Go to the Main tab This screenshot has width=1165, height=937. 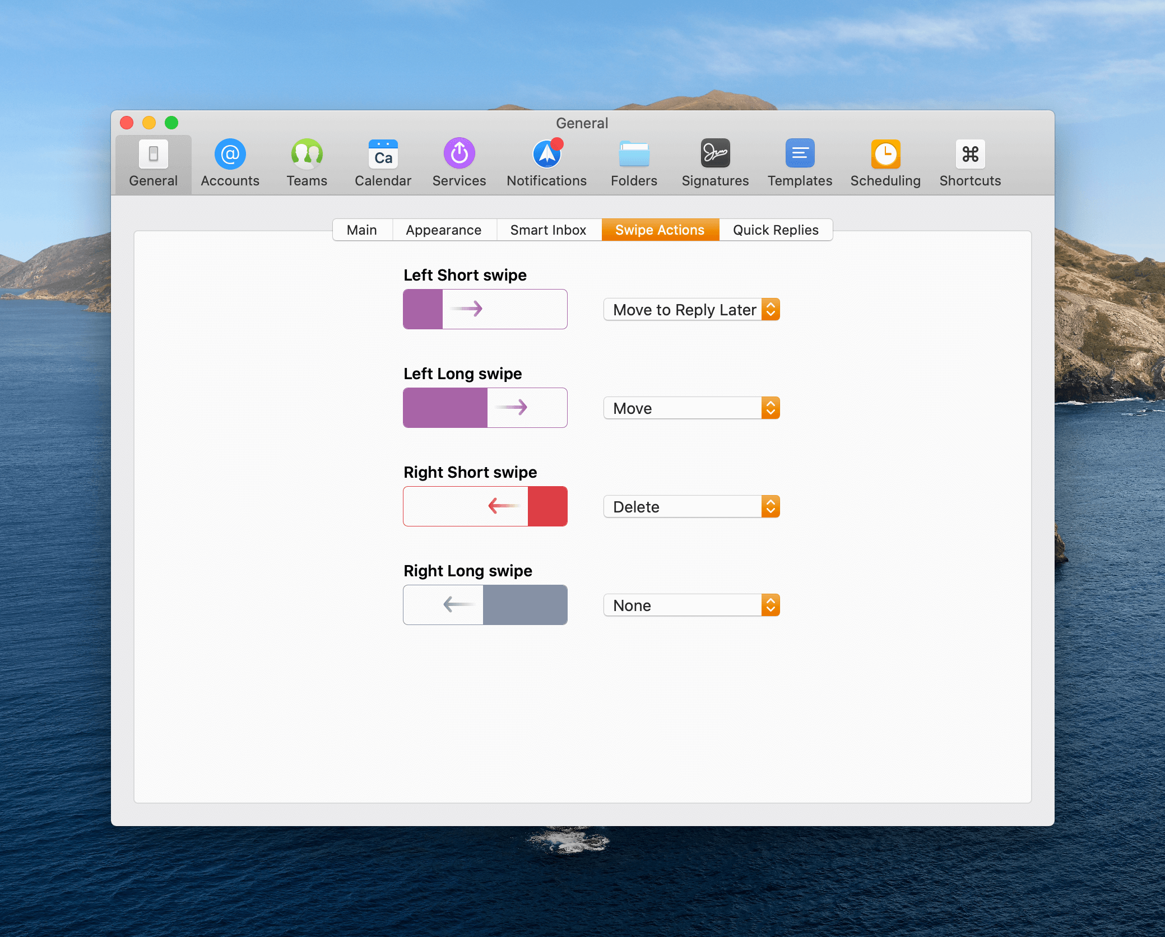(x=362, y=230)
